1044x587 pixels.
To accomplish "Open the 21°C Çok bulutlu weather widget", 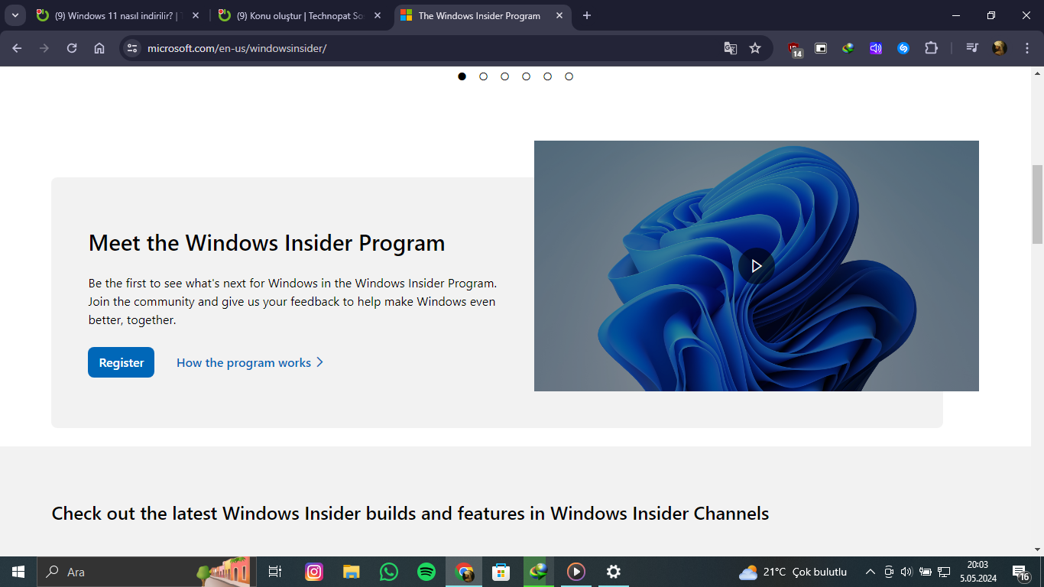I will (x=793, y=572).
